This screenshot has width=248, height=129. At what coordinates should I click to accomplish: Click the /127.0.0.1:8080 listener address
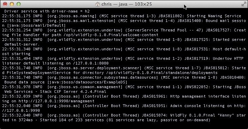[x=91, y=63]
